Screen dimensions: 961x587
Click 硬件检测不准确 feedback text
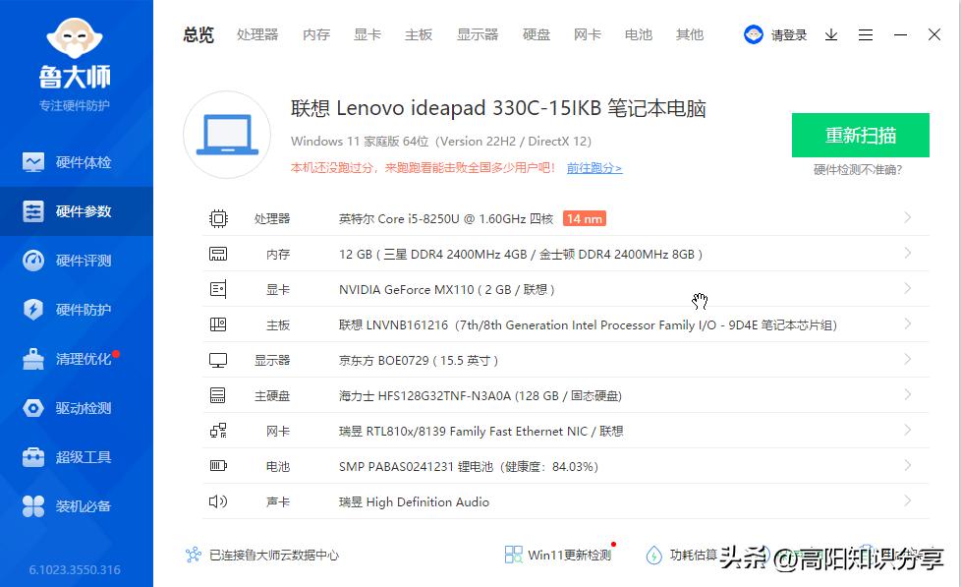point(860,169)
